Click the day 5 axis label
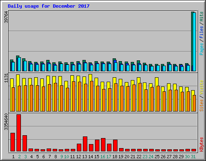 [x=37, y=157]
